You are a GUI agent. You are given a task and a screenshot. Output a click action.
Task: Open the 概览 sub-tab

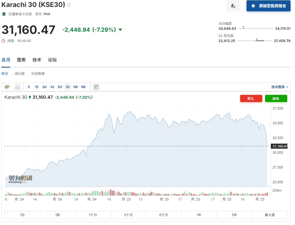pyautogui.click(x=5, y=74)
